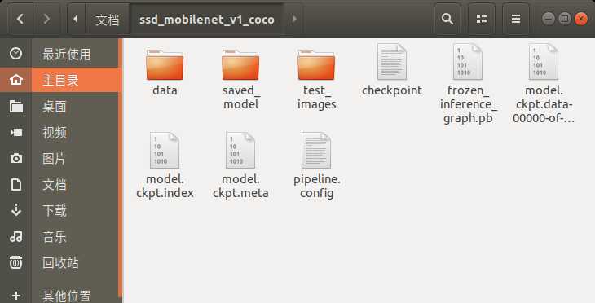The width and height of the screenshot is (595, 303).
Task: Select the model.ckpt.data-00000-of binary file icon
Action: 544,61
